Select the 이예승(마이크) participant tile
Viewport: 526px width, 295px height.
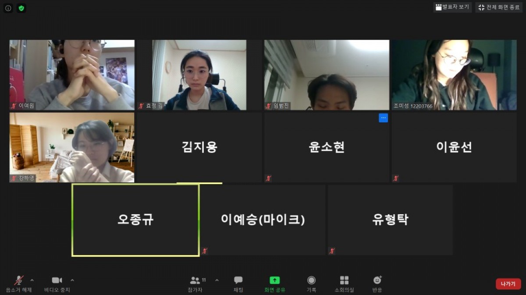263,220
